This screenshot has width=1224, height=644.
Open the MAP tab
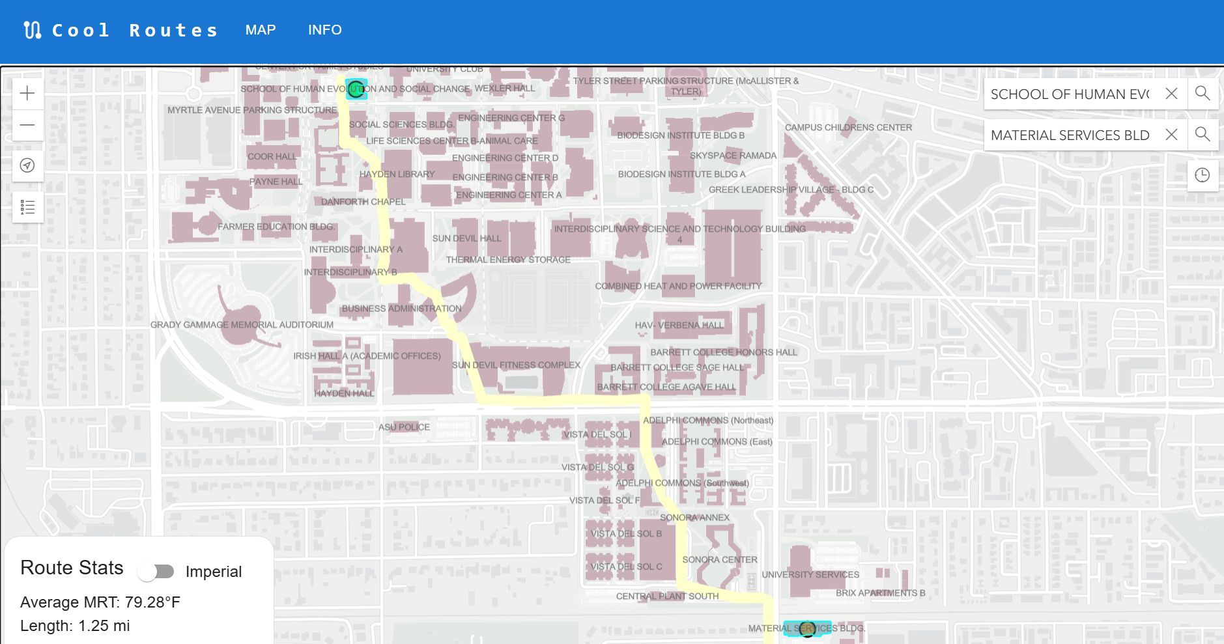[x=261, y=30]
